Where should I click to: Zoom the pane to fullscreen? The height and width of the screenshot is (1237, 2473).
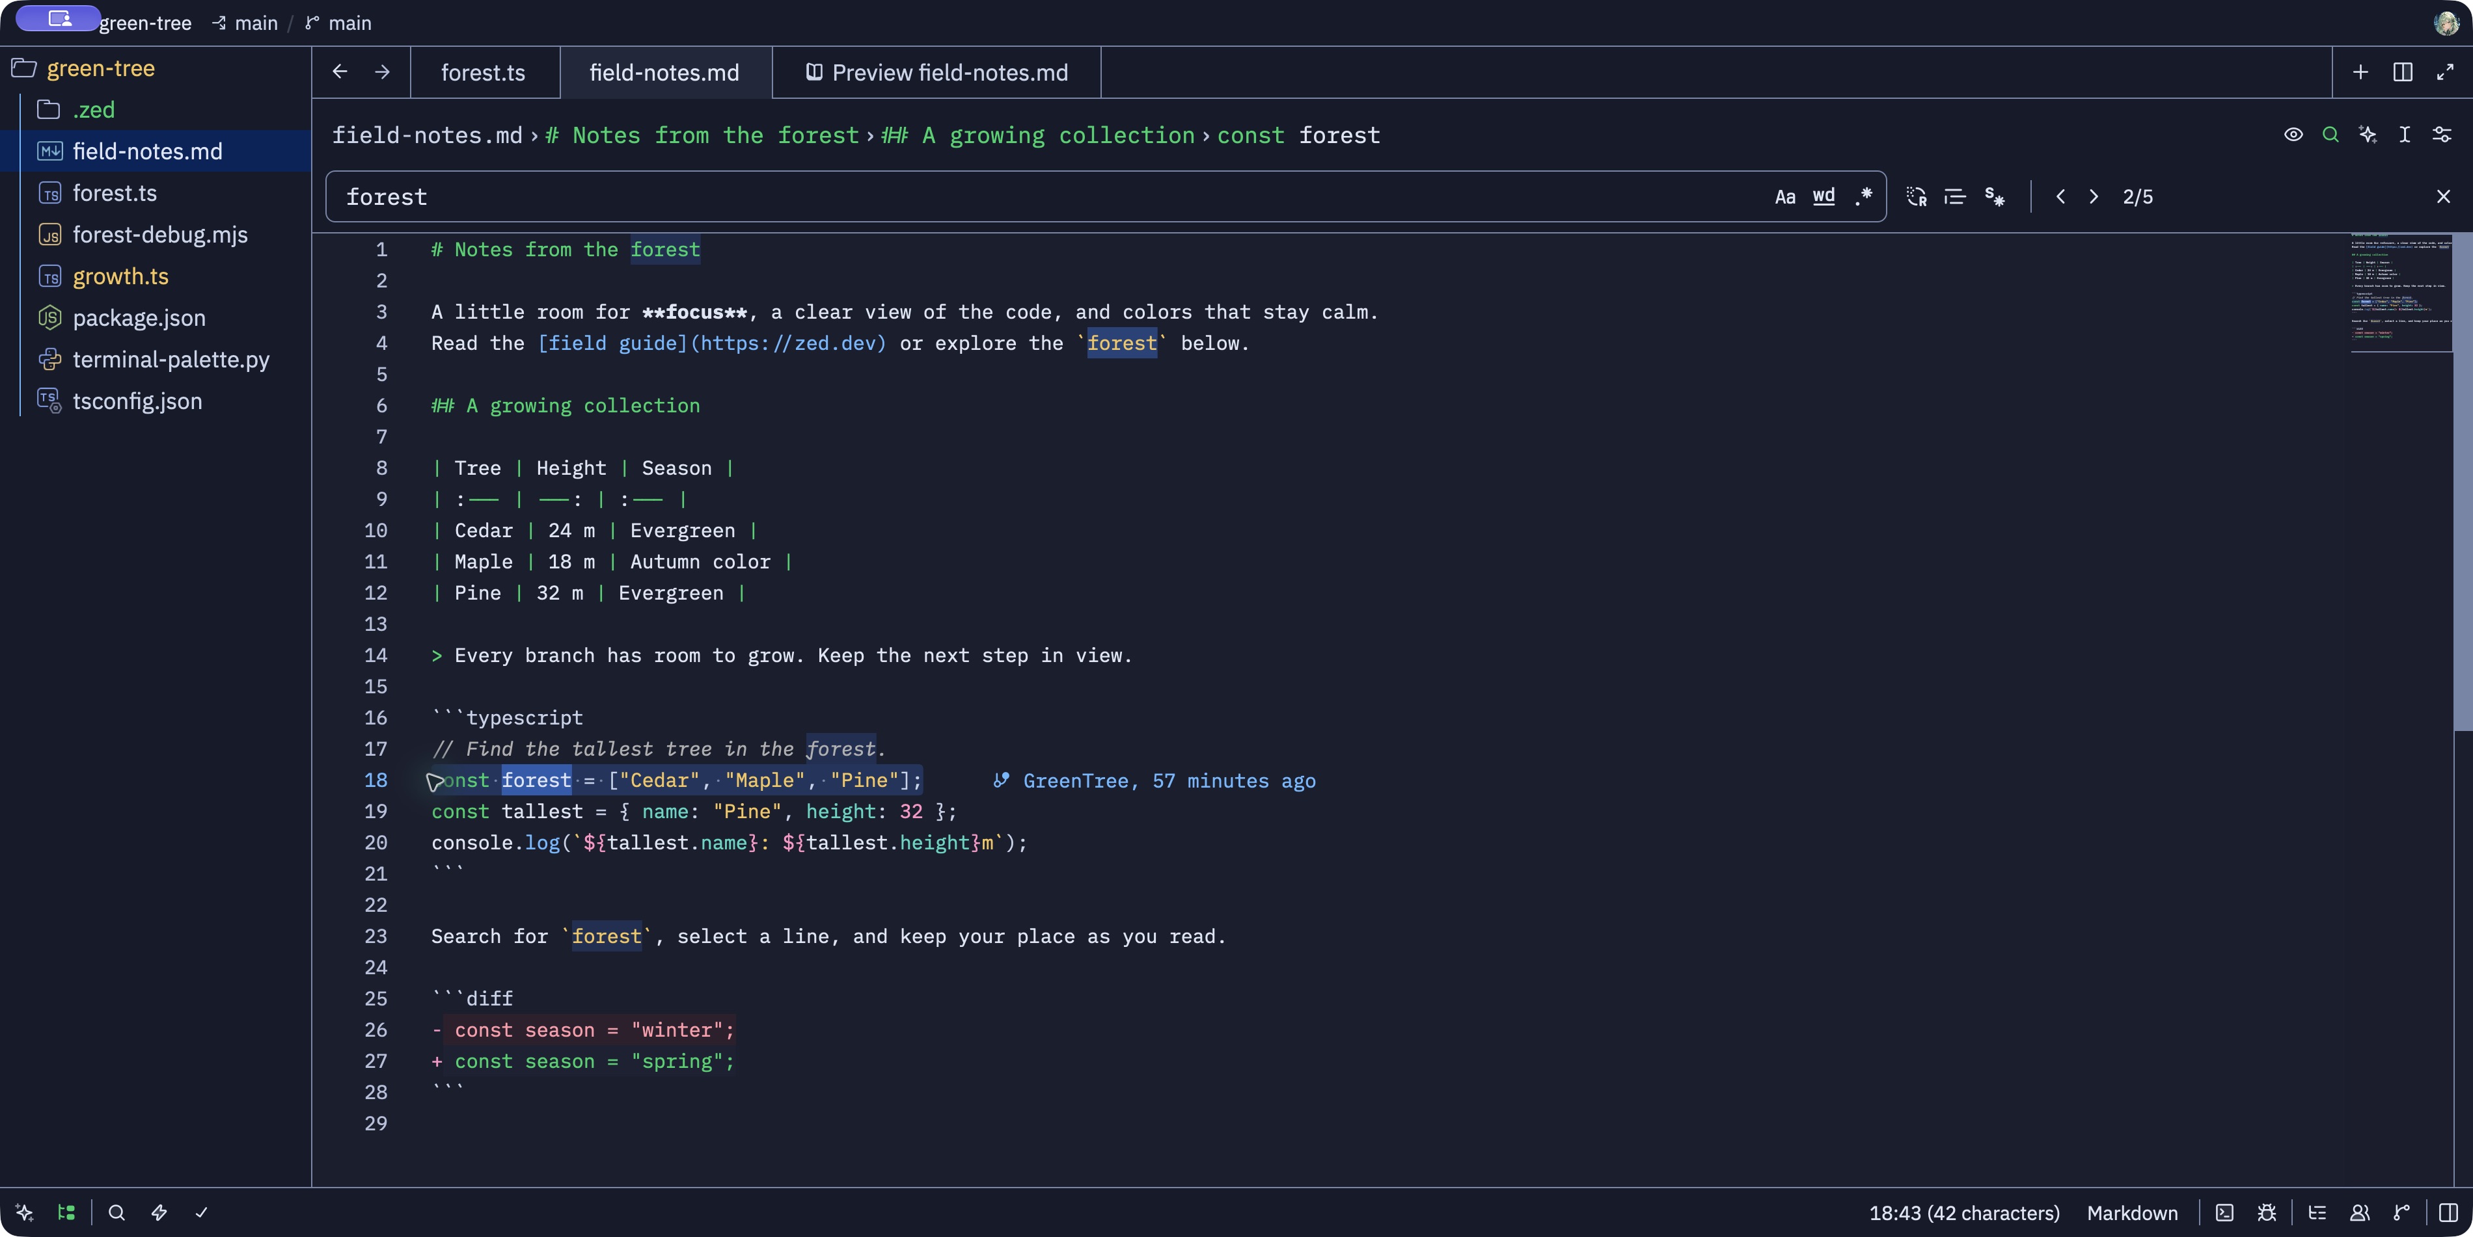point(2445,72)
